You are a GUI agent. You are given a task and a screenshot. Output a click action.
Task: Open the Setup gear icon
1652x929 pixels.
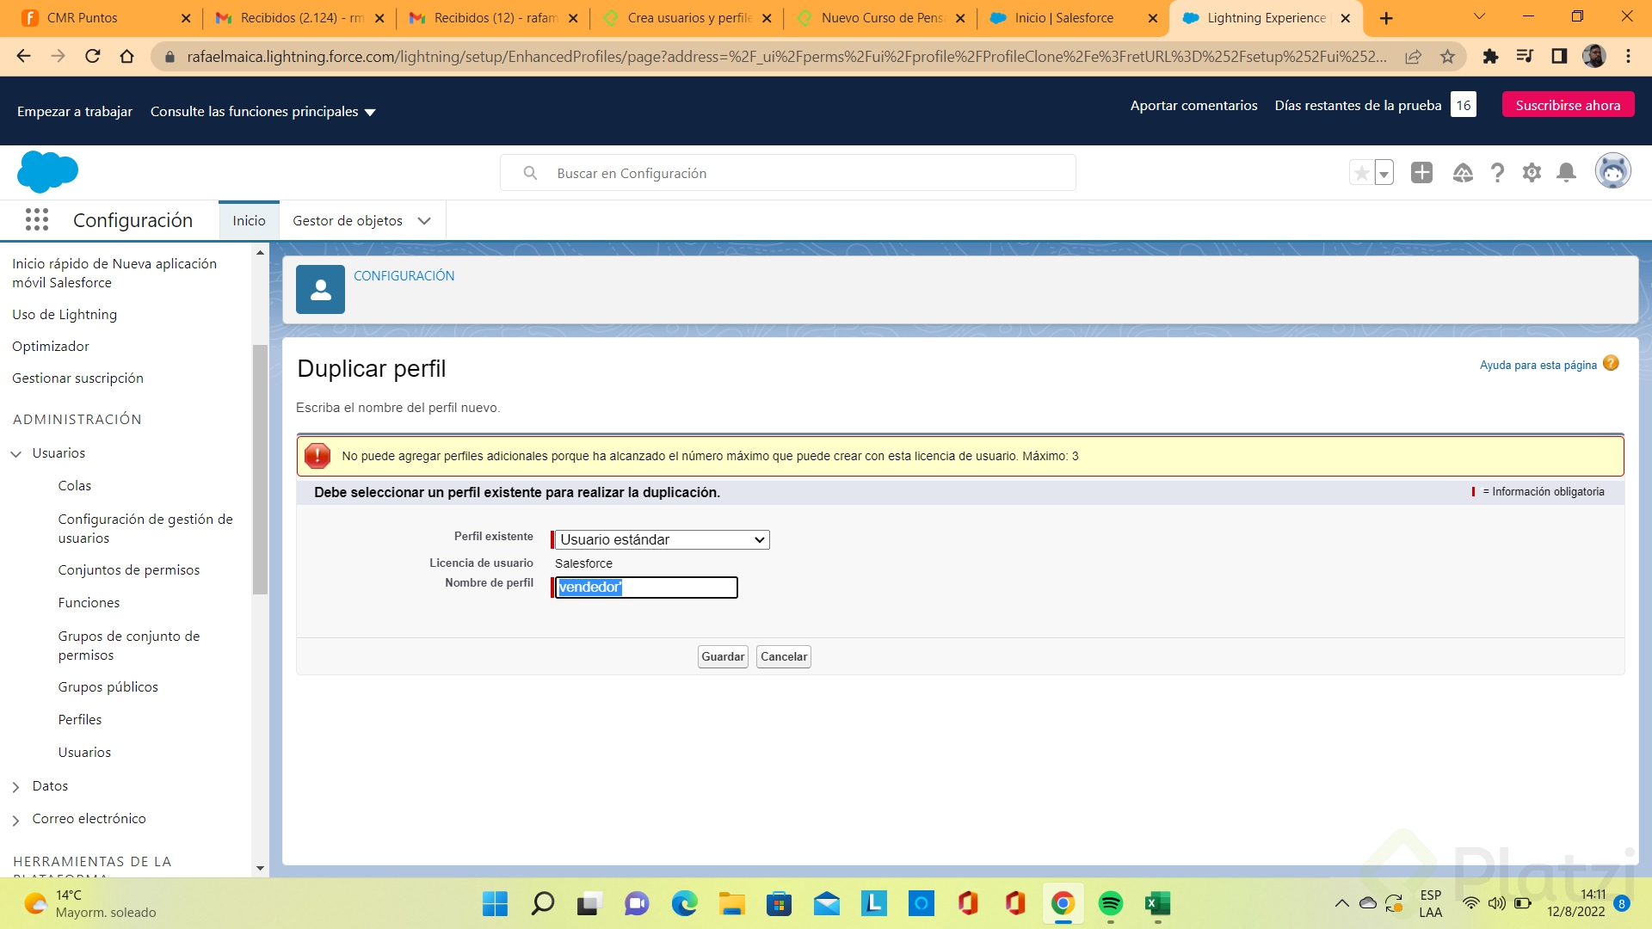click(1532, 173)
